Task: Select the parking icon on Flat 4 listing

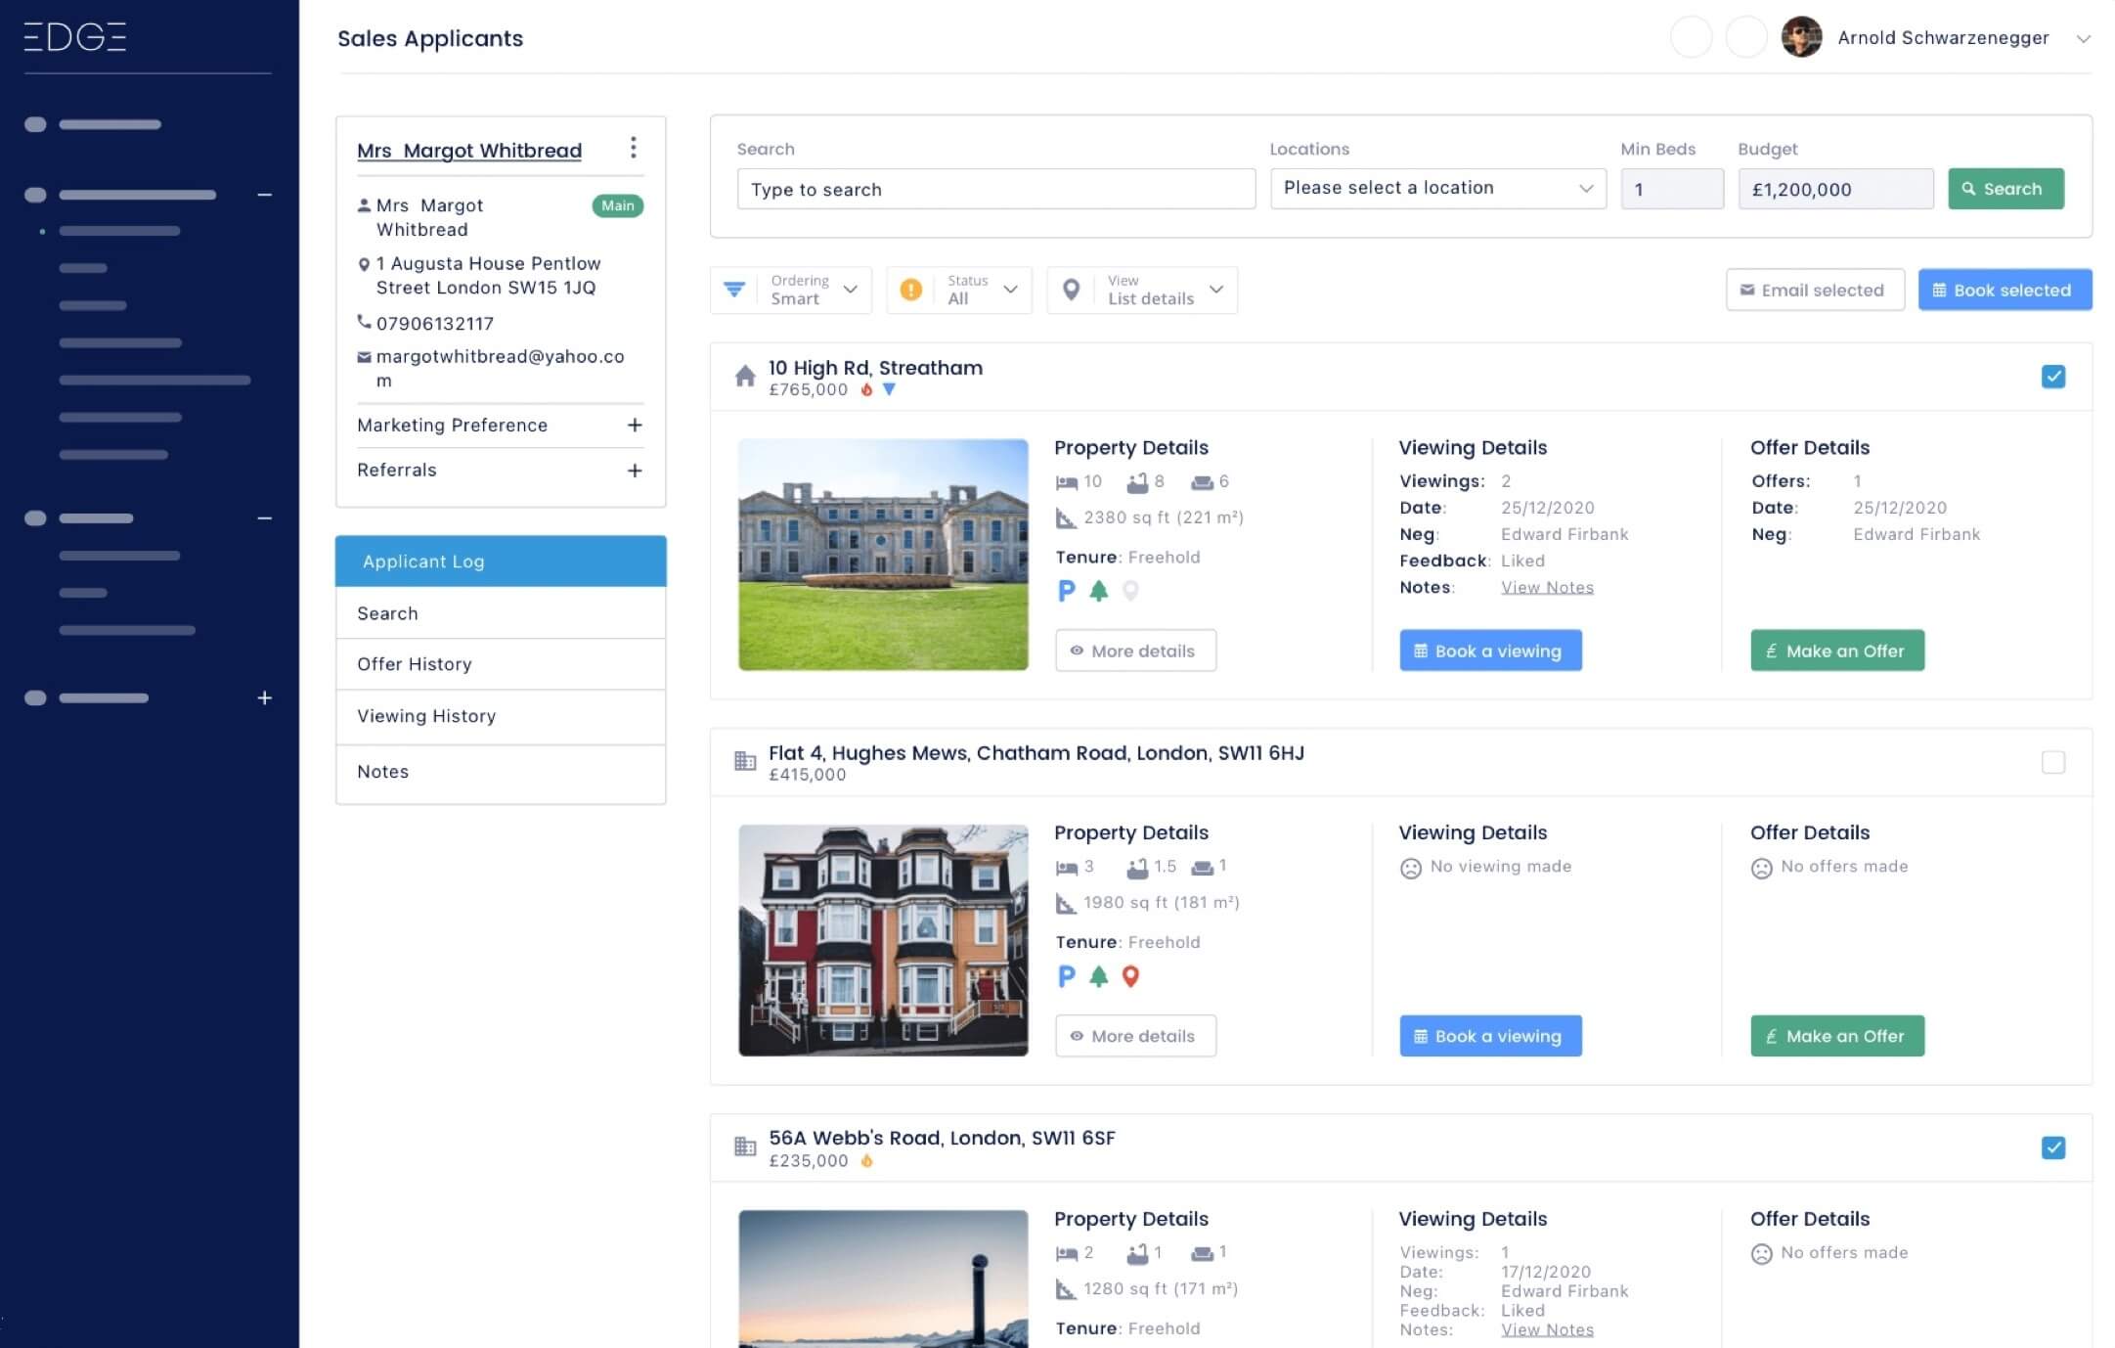Action: click(1065, 975)
